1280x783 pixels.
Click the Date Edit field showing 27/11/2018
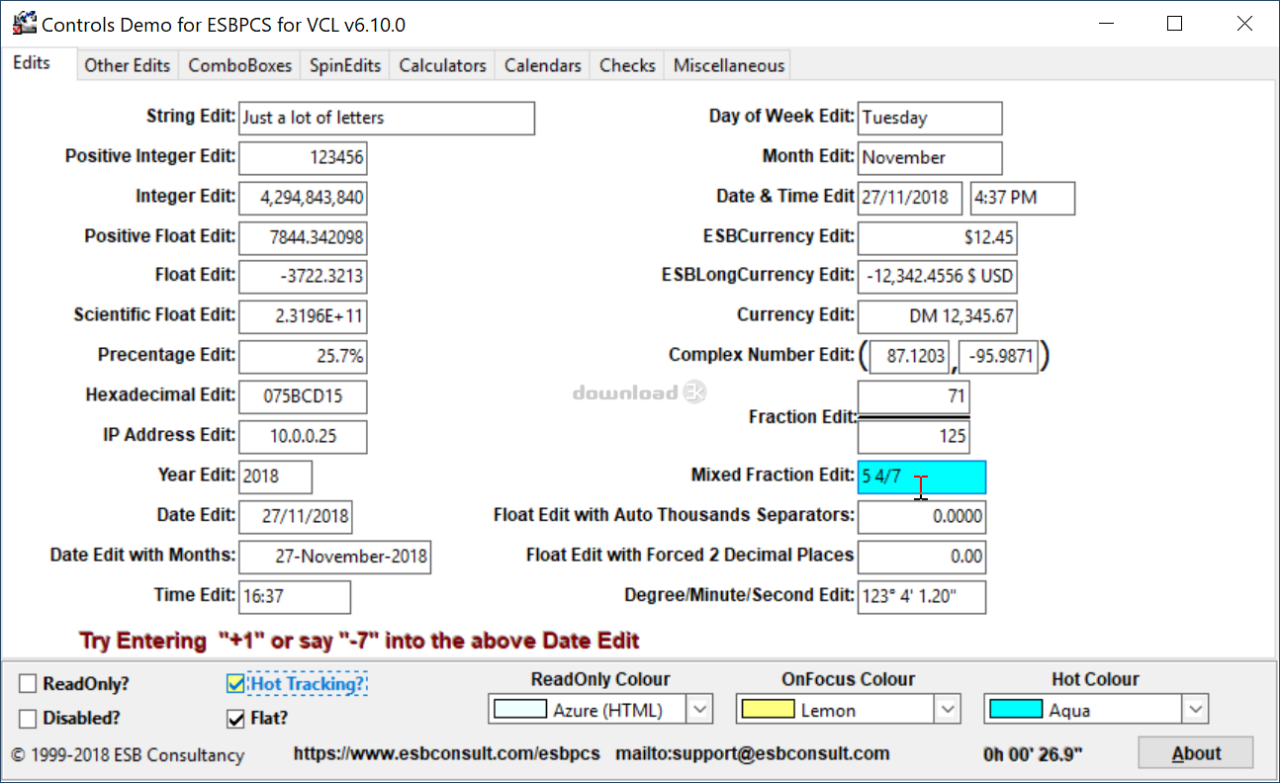coord(295,517)
